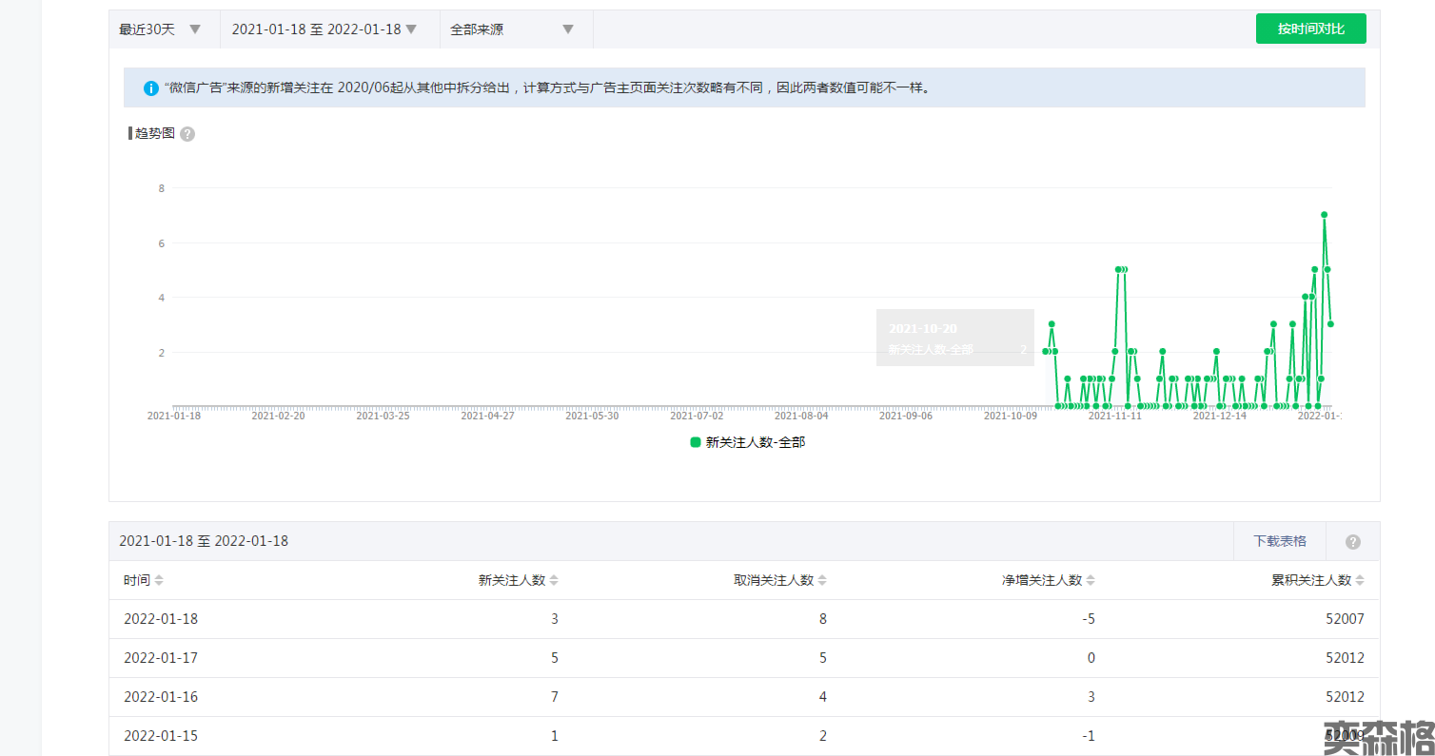Viewport: 1435px width, 756px height.
Task: Sort by 净增关注人数 column arrows
Action: [x=1091, y=581]
